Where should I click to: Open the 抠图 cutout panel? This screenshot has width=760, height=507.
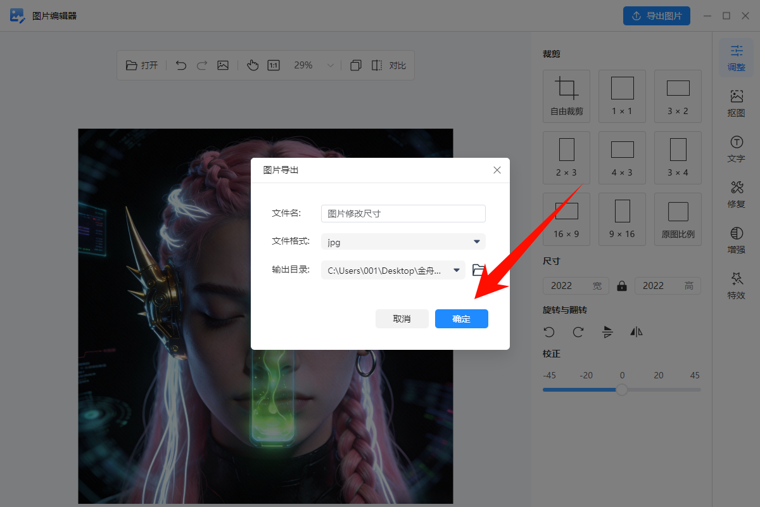click(x=735, y=103)
